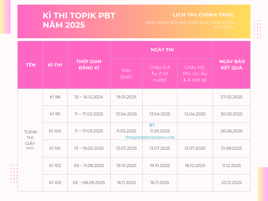Select the "KÌ 100" exam cell

55,131
